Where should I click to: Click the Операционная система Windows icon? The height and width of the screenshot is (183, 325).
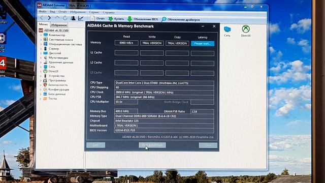(46, 44)
